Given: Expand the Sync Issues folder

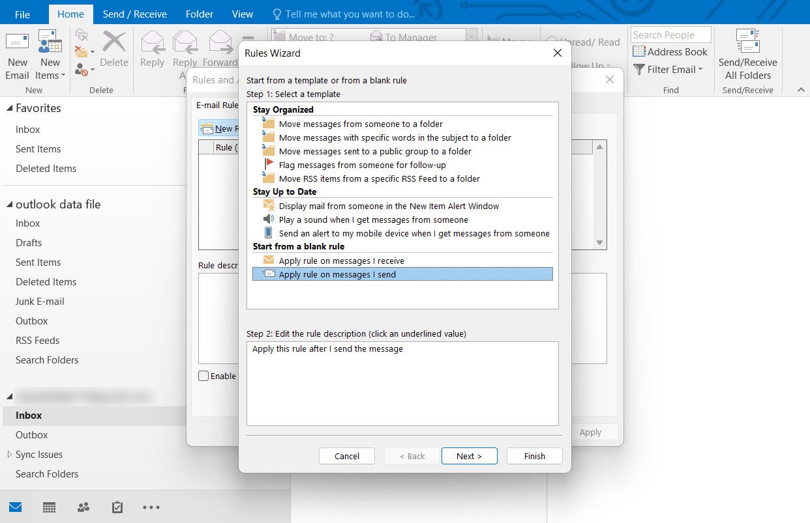Looking at the screenshot, I should pyautogui.click(x=9, y=455).
